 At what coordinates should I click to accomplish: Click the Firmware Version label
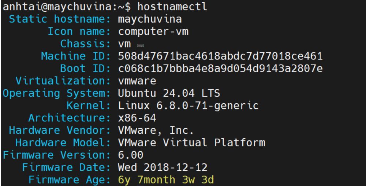[56, 155]
